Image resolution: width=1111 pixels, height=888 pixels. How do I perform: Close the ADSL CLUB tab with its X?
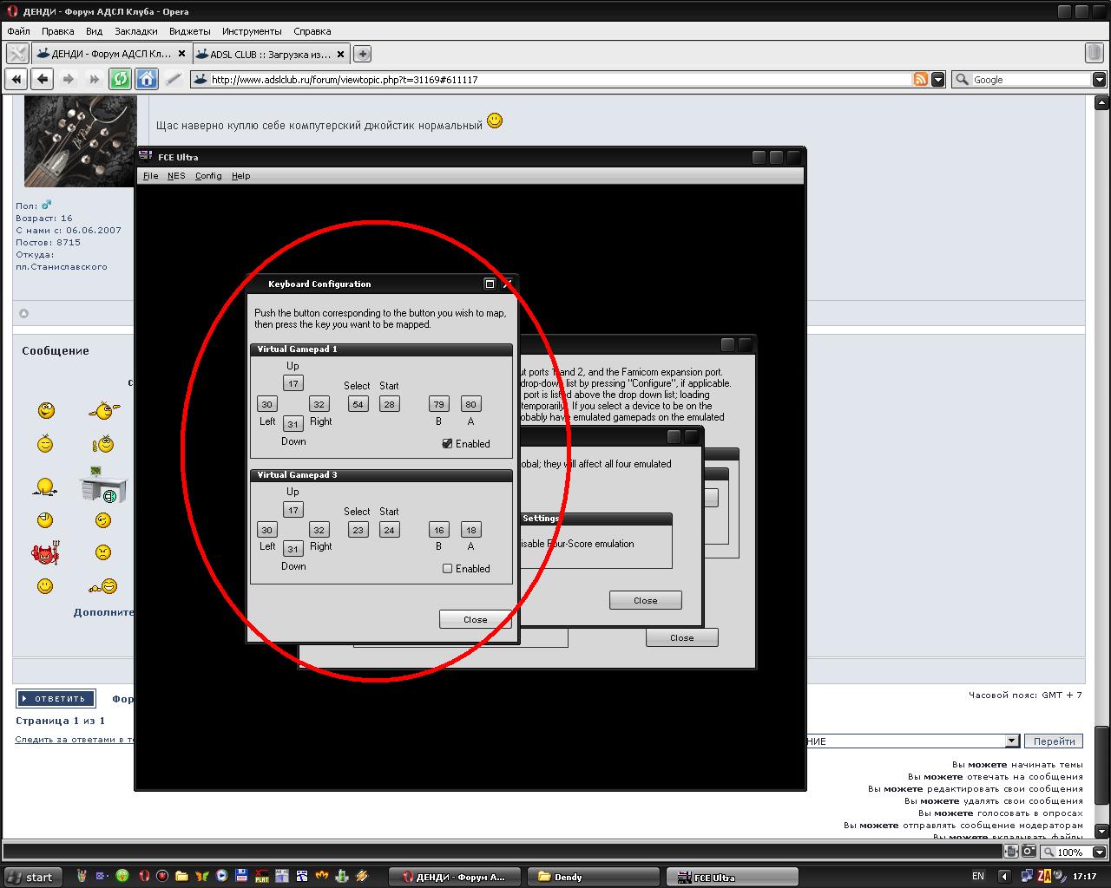tap(341, 54)
